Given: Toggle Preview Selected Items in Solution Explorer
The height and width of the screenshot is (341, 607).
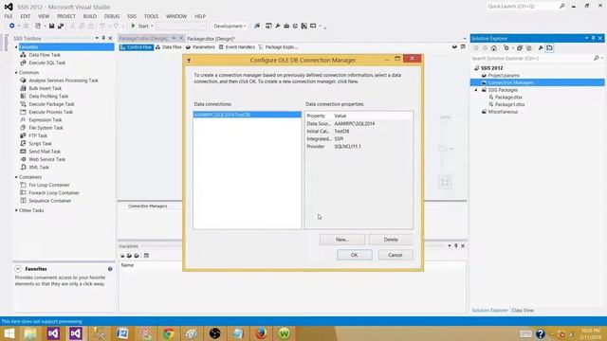Looking at the screenshot, I should coord(550,48).
